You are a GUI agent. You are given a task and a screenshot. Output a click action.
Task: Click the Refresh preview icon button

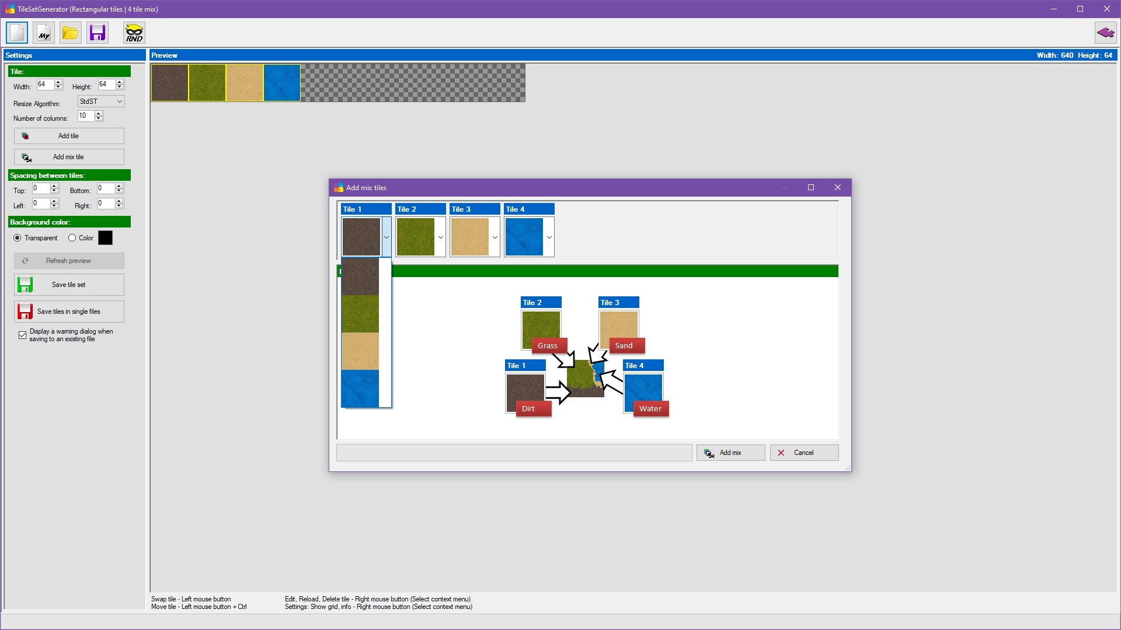pyautogui.click(x=25, y=261)
